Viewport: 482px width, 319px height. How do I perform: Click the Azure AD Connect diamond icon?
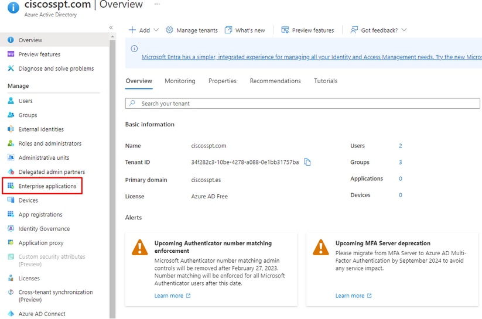(x=11, y=314)
